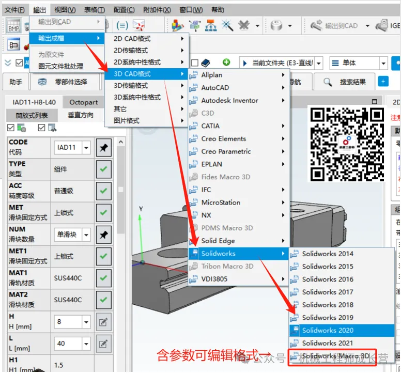Click the edit pencil icon in L row
Image resolution: width=401 pixels, height=374 pixels.
click(x=103, y=344)
